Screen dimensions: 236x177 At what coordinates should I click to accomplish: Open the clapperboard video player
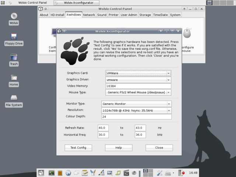pos(126,173)
